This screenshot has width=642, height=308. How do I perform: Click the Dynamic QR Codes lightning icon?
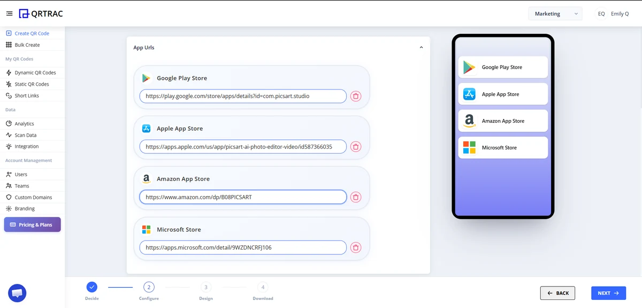pos(9,73)
